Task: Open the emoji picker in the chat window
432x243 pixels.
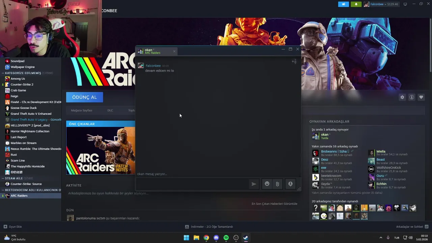Action: (267, 184)
